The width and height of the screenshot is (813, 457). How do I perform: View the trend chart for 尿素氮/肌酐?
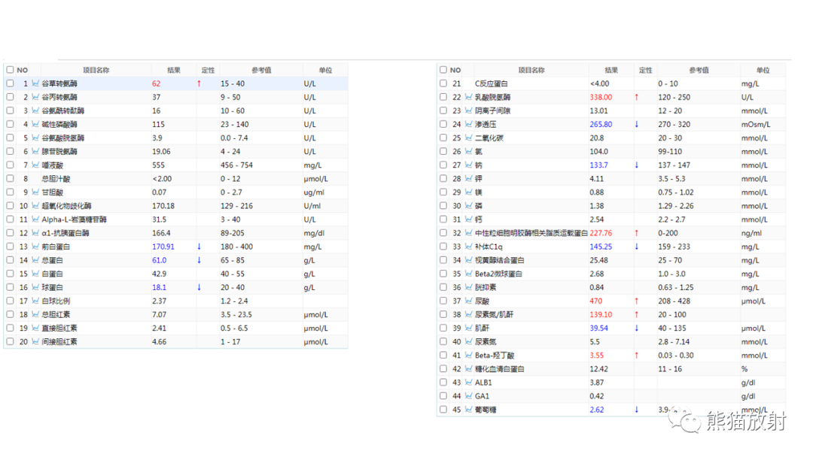469,314
